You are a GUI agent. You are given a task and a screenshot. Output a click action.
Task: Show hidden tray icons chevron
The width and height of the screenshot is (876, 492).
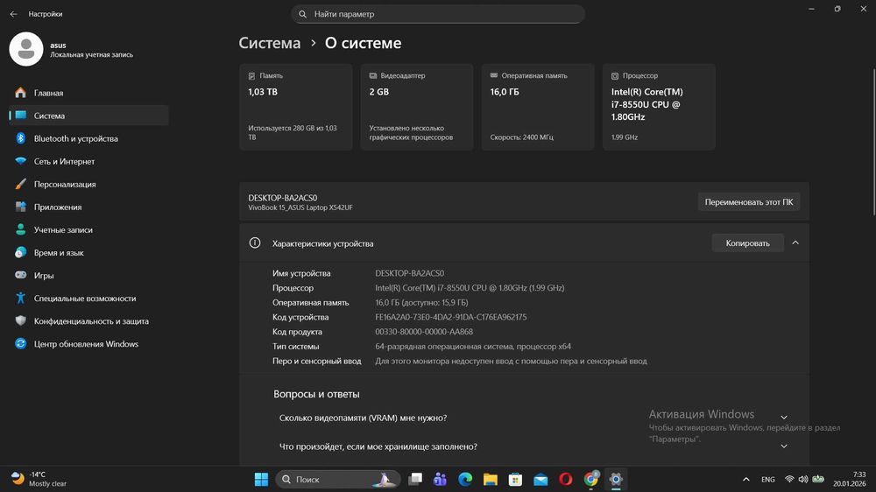[745, 479]
